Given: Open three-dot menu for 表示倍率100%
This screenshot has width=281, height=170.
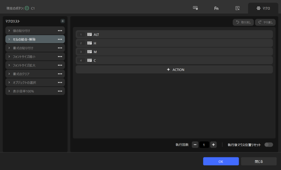Looking at the screenshot, I should 60,91.
